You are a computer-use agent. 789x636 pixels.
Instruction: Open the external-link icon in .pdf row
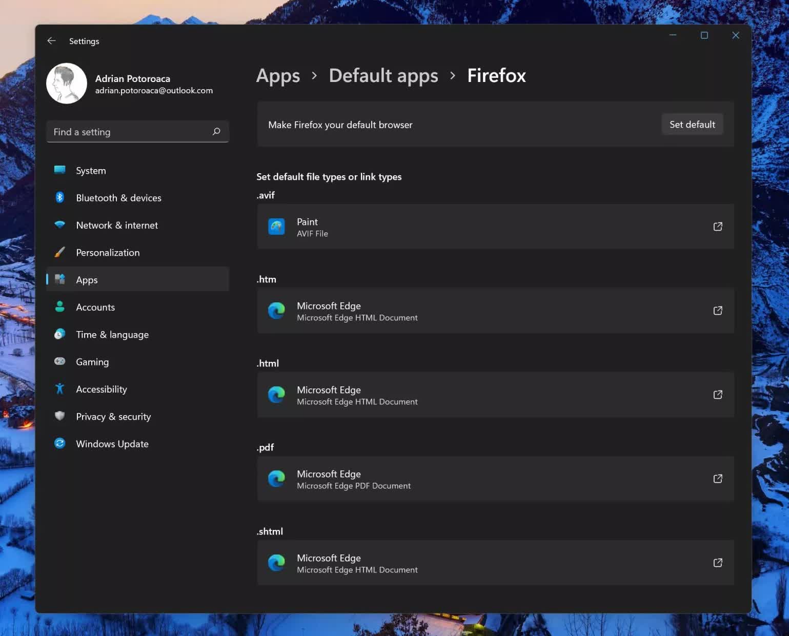tap(718, 479)
